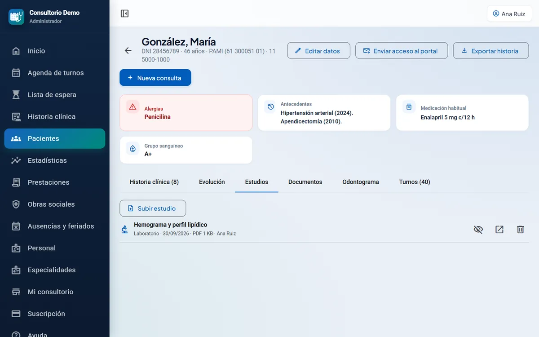Switch to the Historia clínica (8) tab
Image resolution: width=539 pixels, height=337 pixels.
[154, 182]
